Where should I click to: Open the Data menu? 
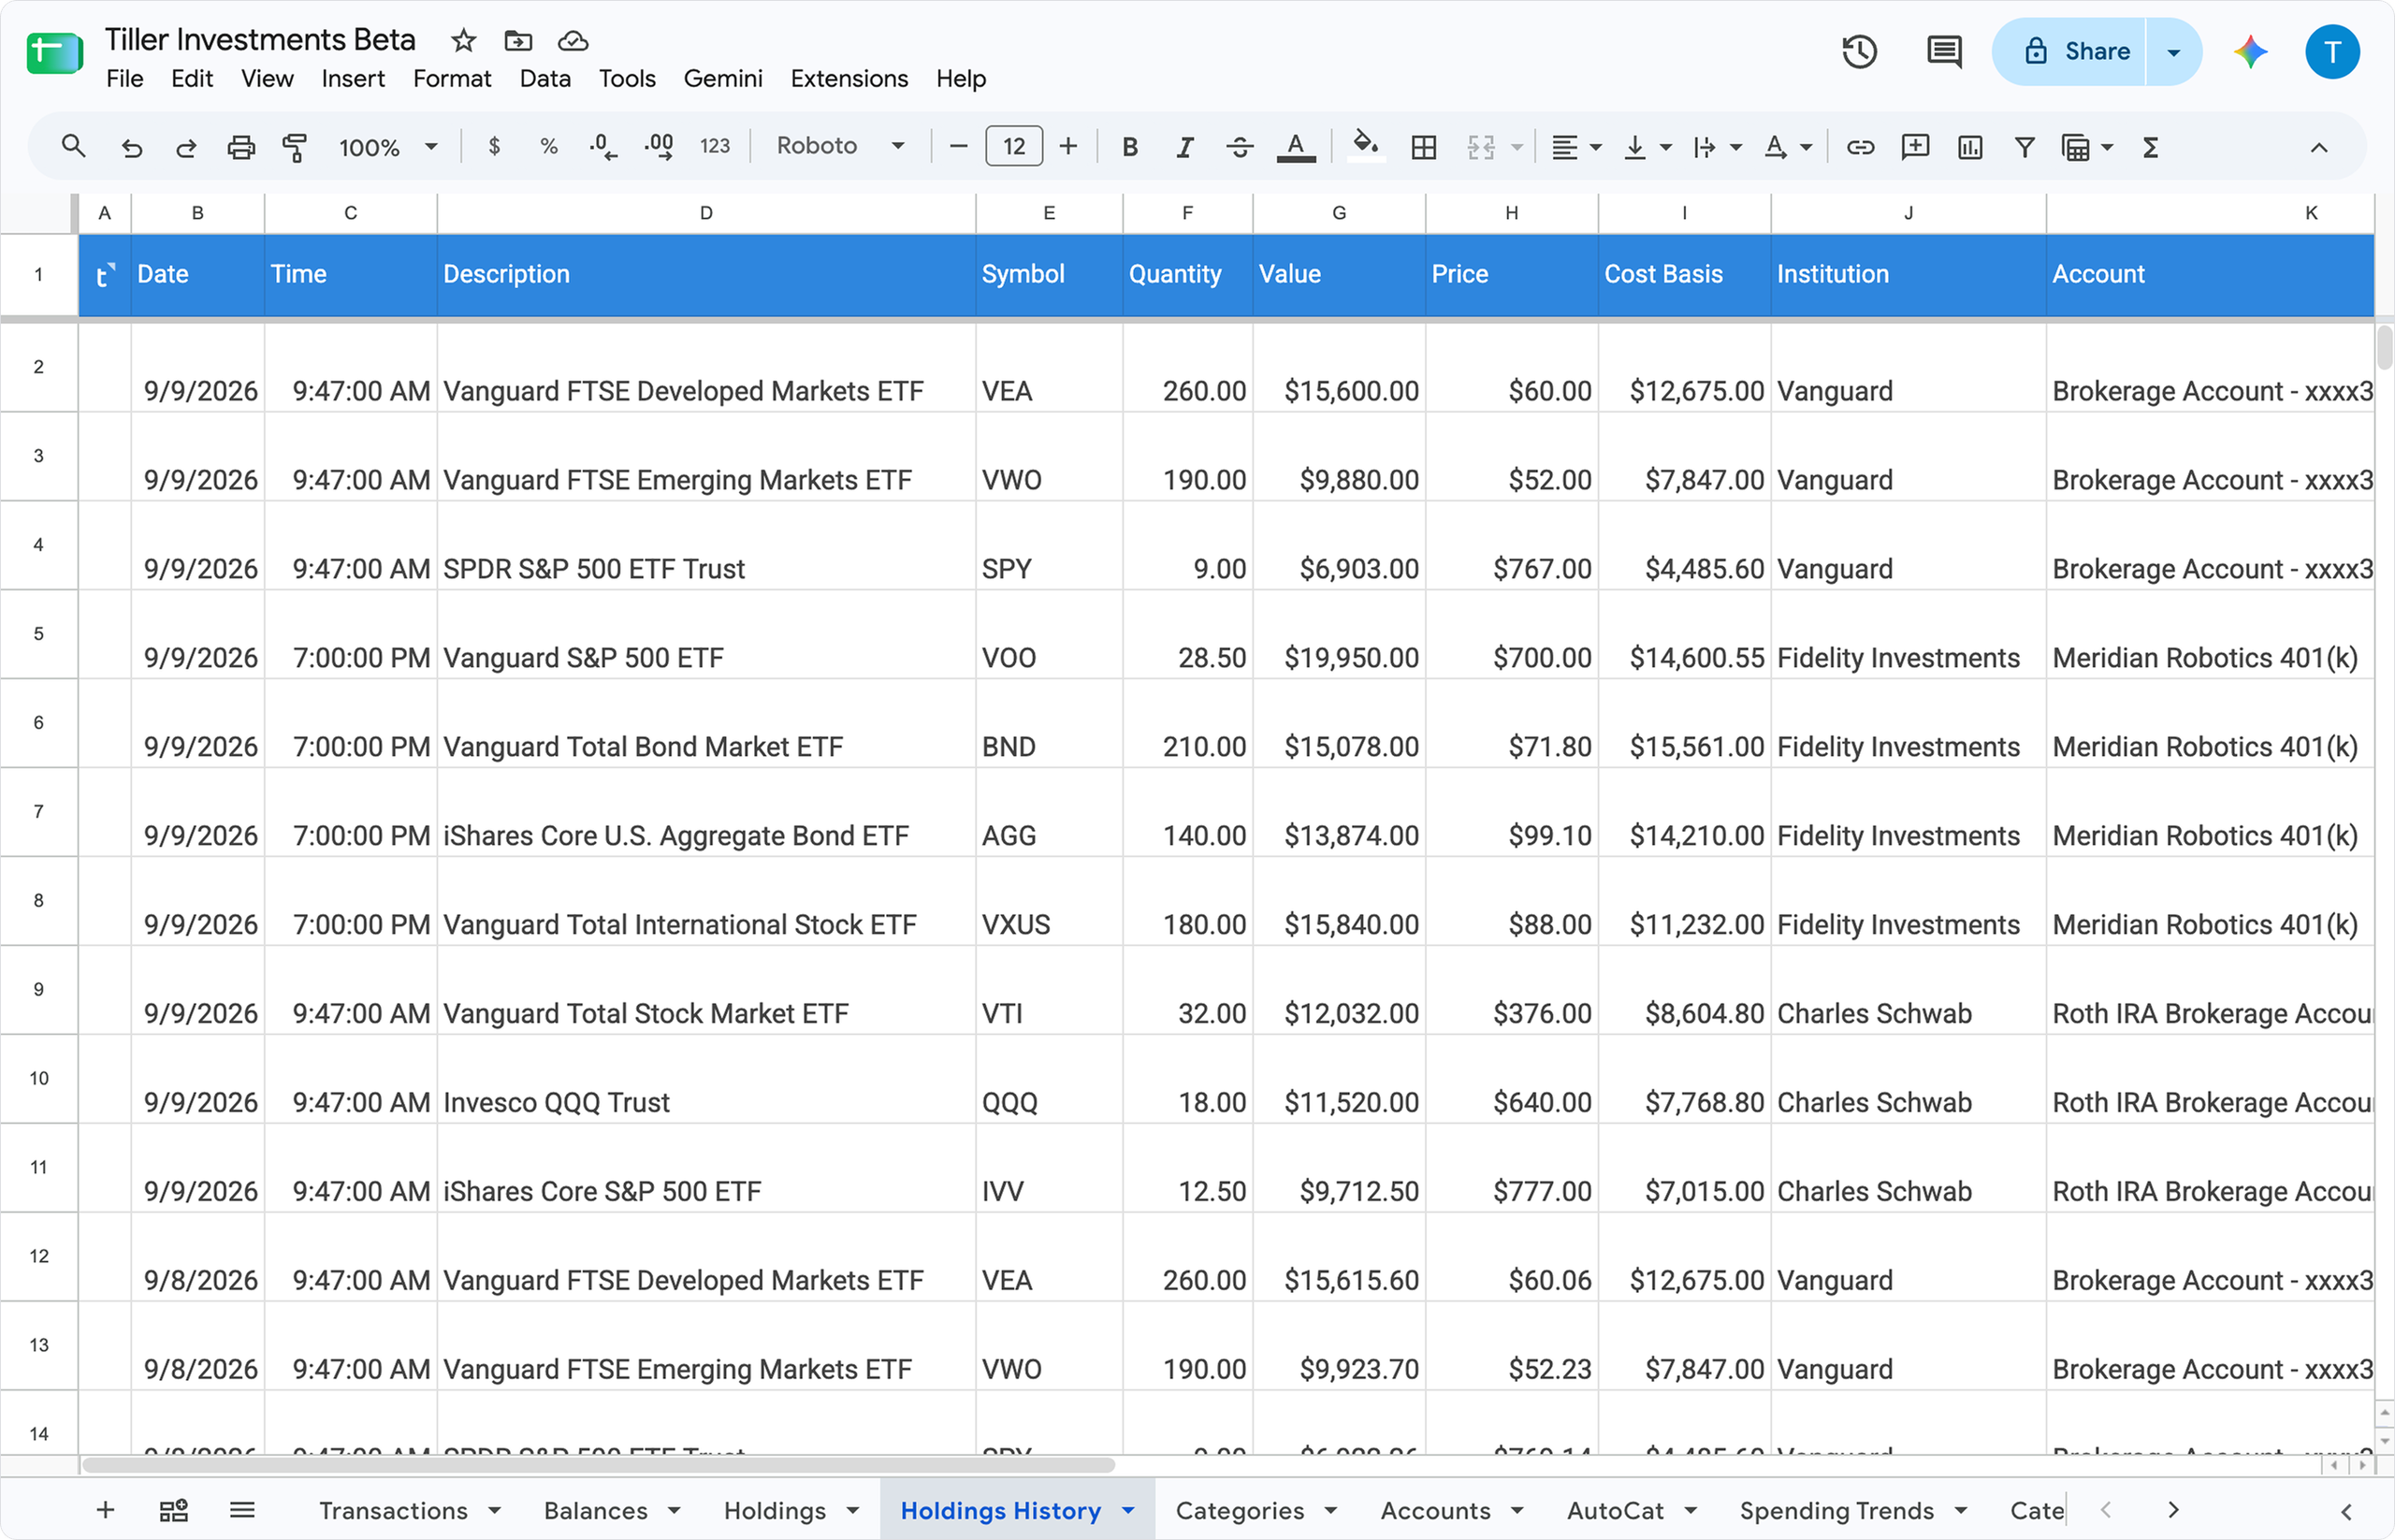click(x=545, y=78)
